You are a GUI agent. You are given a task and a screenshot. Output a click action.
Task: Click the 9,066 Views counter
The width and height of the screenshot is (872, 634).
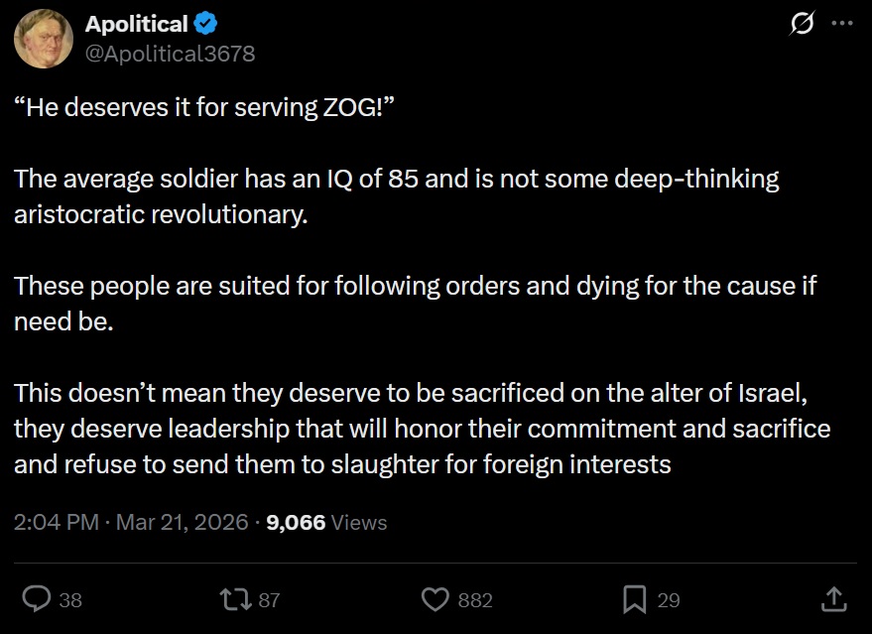[x=326, y=522]
